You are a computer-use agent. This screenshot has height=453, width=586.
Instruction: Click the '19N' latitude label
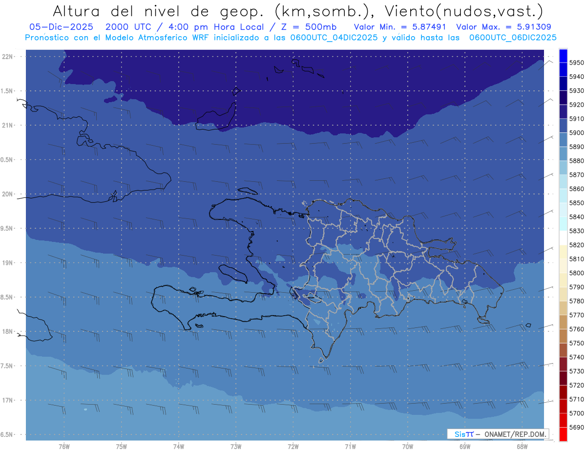tap(7, 263)
